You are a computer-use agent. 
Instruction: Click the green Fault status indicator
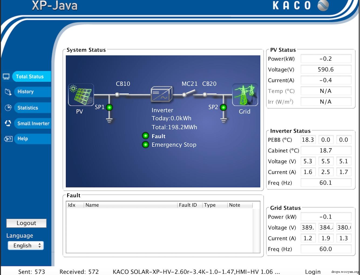(x=145, y=136)
